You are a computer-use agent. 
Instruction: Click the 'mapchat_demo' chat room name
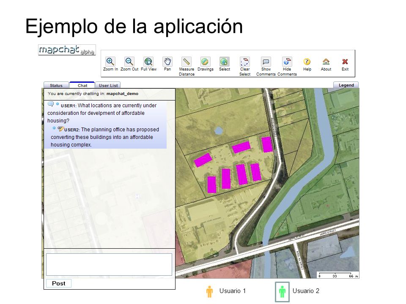click(123, 94)
